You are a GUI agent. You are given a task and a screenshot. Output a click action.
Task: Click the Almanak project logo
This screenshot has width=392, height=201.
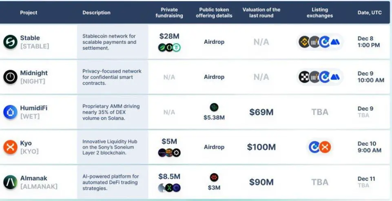(10, 182)
